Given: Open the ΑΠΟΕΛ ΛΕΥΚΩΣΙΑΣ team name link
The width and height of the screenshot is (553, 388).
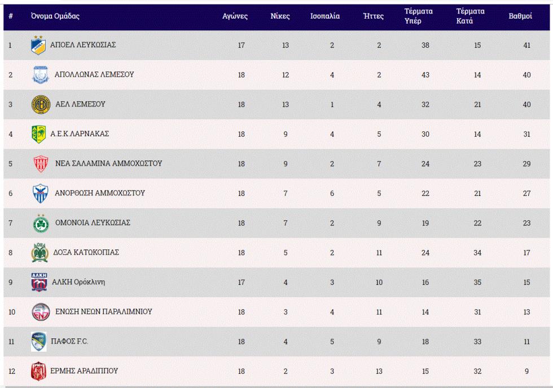Looking at the screenshot, I should (x=83, y=45).
